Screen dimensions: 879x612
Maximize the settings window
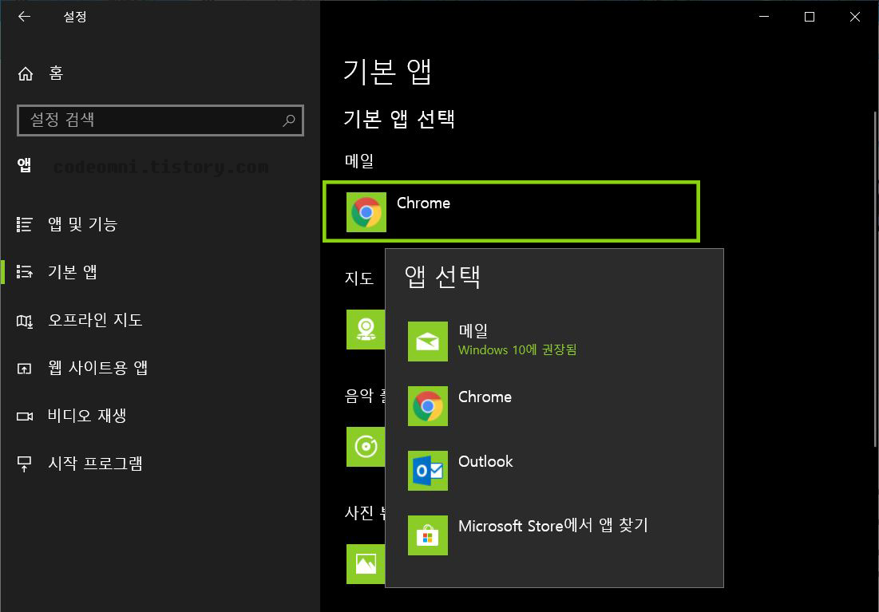(x=810, y=17)
